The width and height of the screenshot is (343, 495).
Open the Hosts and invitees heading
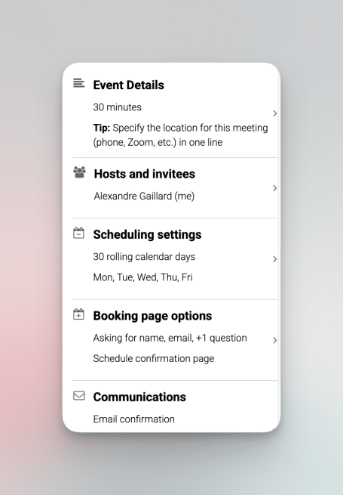(145, 174)
